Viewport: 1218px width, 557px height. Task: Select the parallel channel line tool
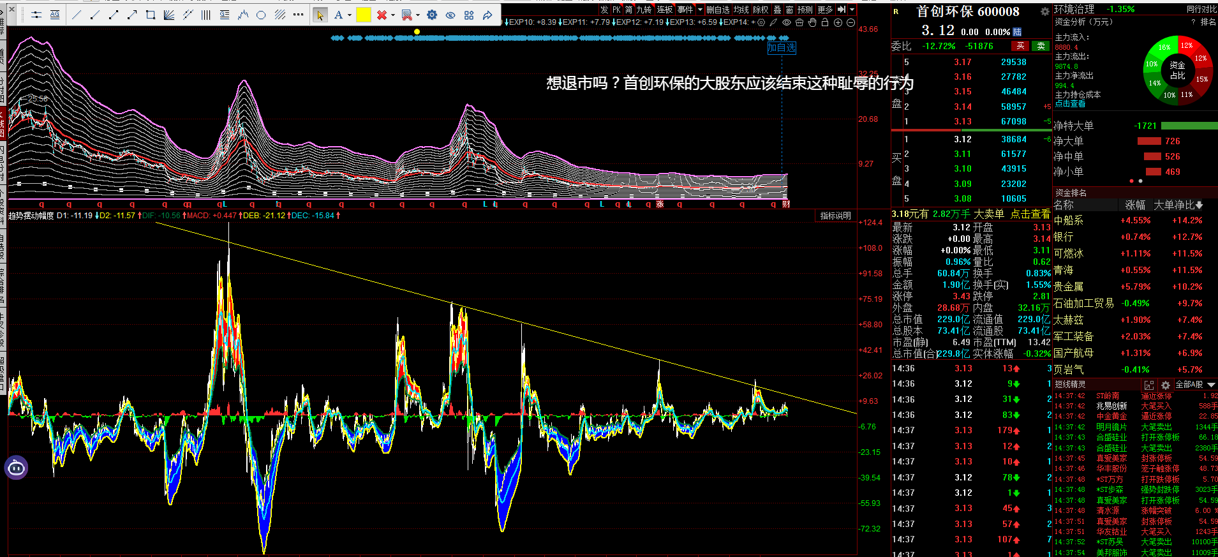(x=188, y=15)
